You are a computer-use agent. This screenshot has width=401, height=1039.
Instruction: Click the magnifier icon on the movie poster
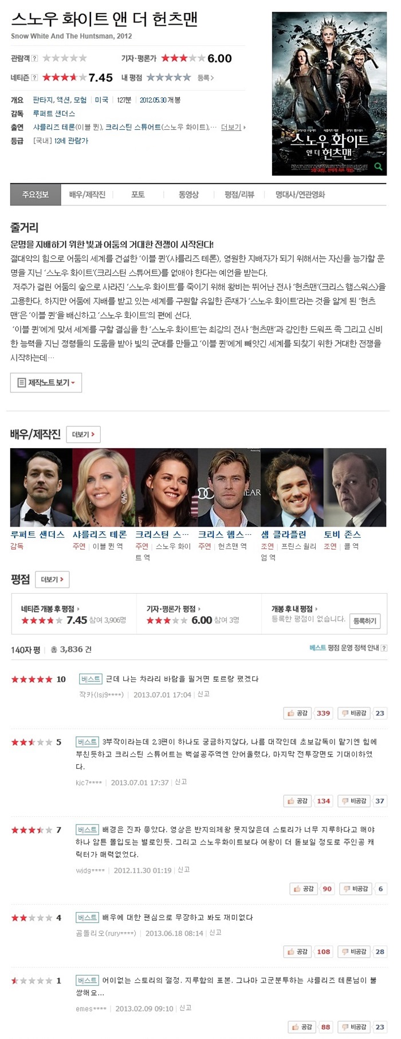pyautogui.click(x=378, y=167)
